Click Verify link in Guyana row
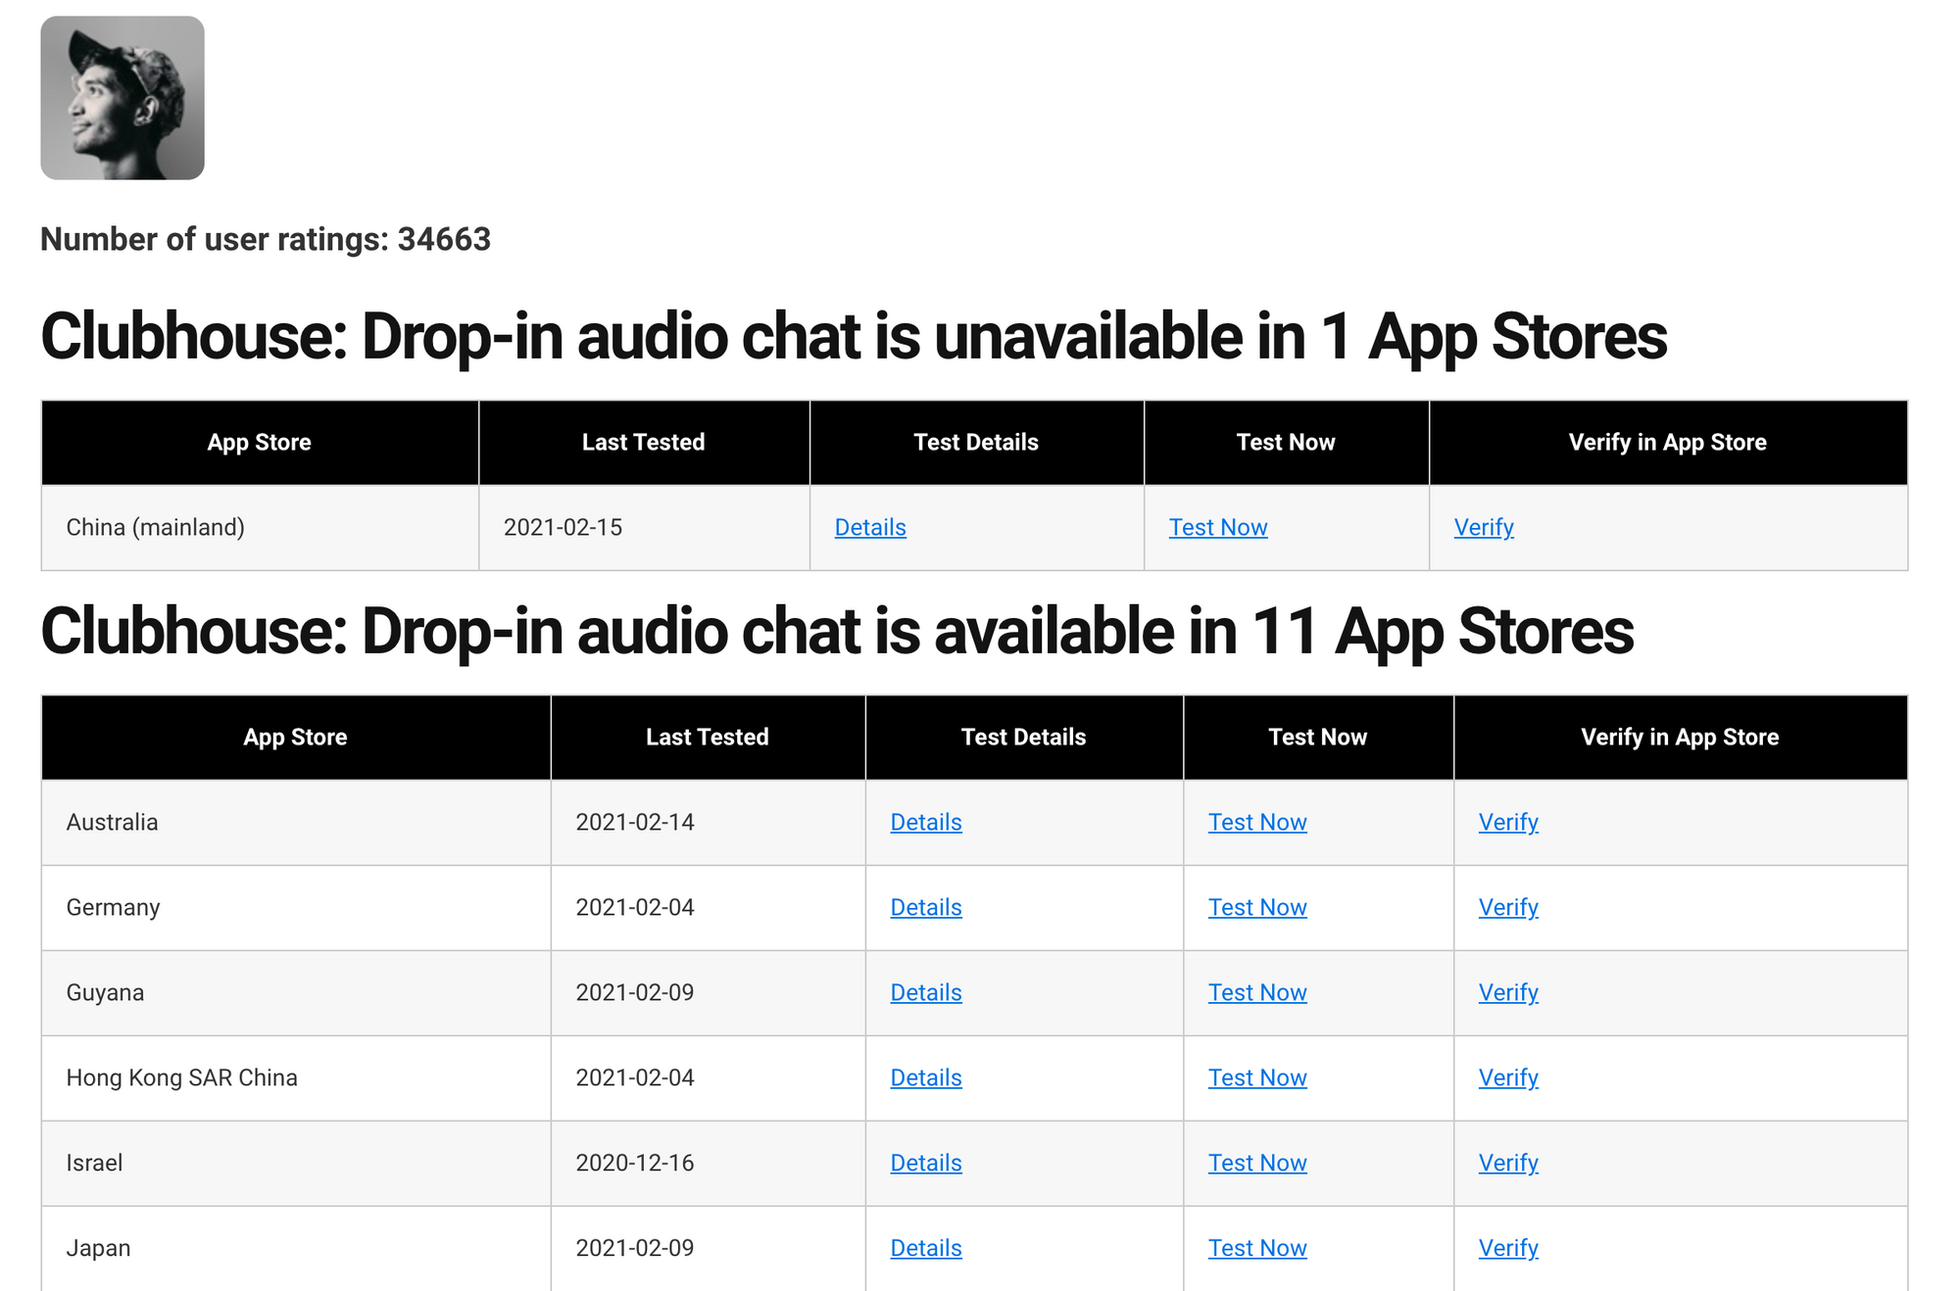The width and height of the screenshot is (1960, 1291). coord(1508,993)
